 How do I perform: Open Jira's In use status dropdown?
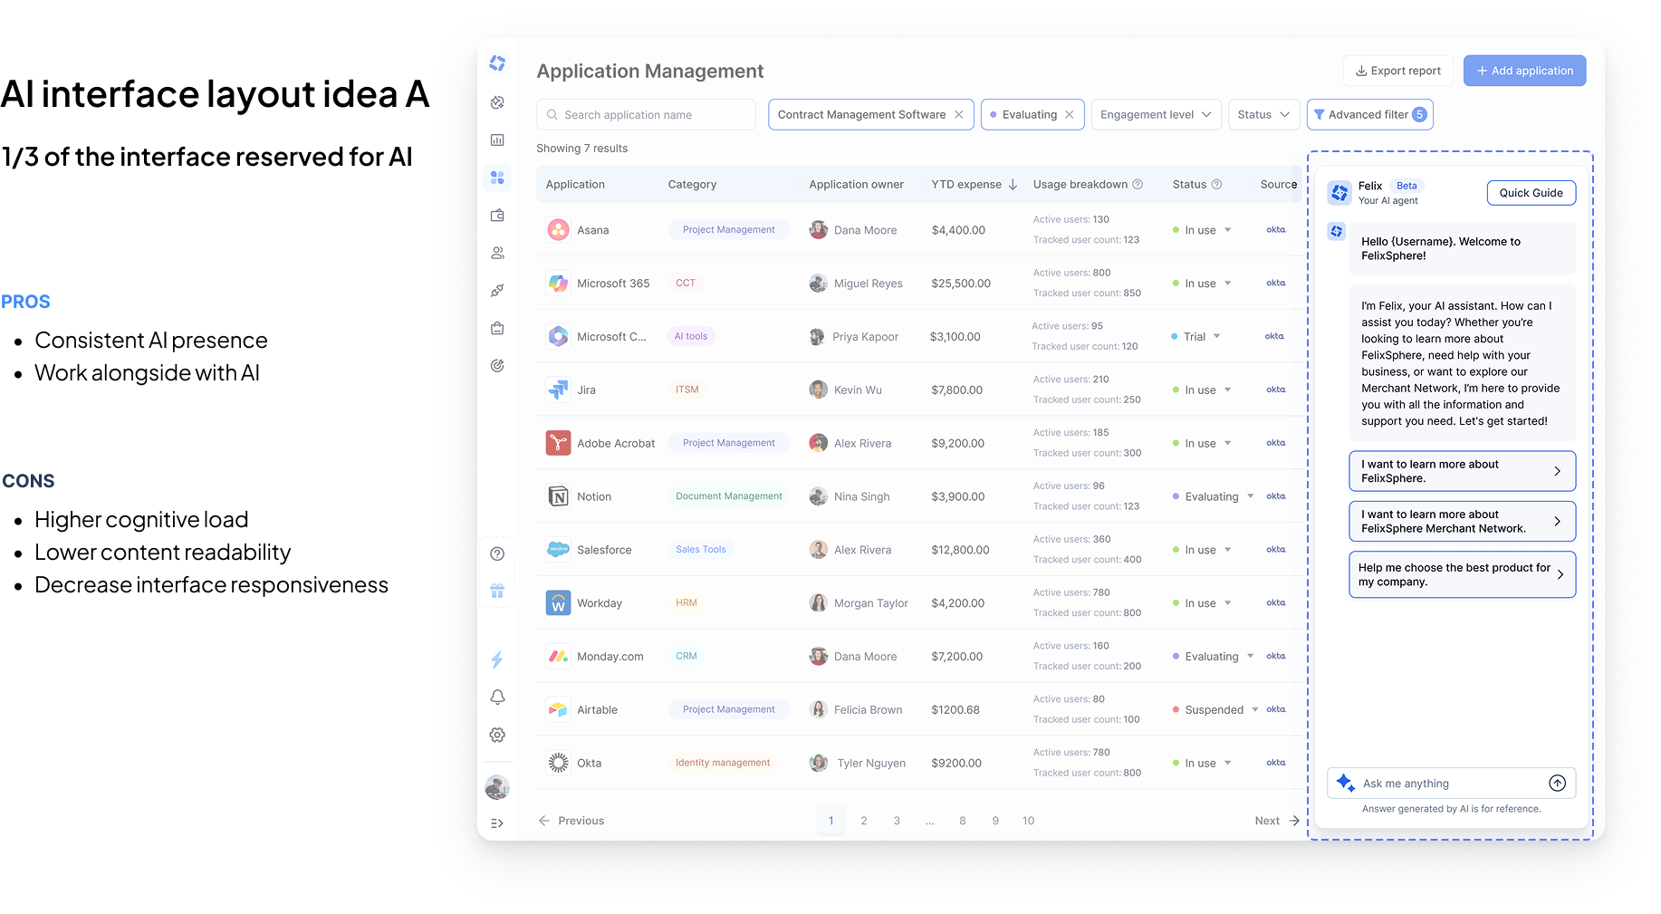tap(1227, 390)
